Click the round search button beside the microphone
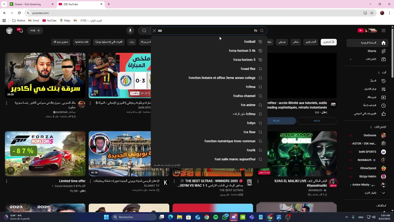394x222 pixels. [x=144, y=31]
